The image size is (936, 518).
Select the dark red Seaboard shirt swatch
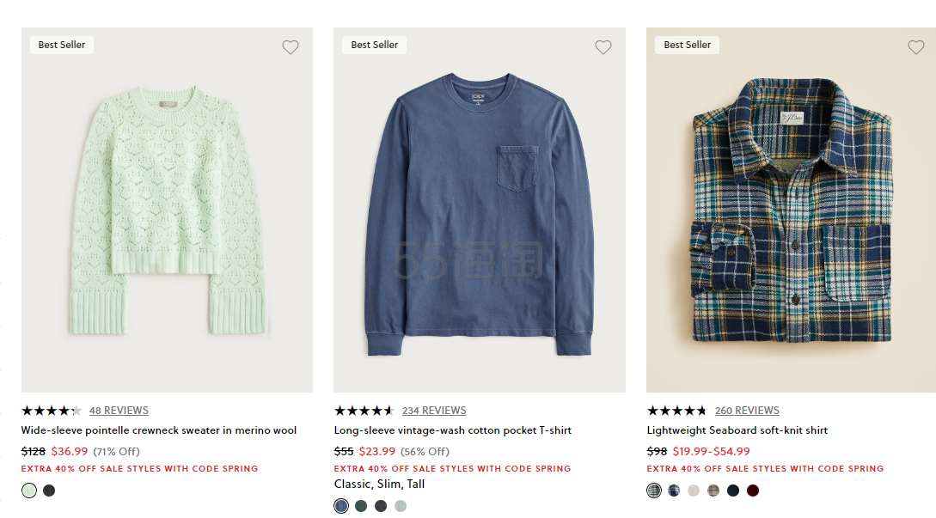coord(753,491)
